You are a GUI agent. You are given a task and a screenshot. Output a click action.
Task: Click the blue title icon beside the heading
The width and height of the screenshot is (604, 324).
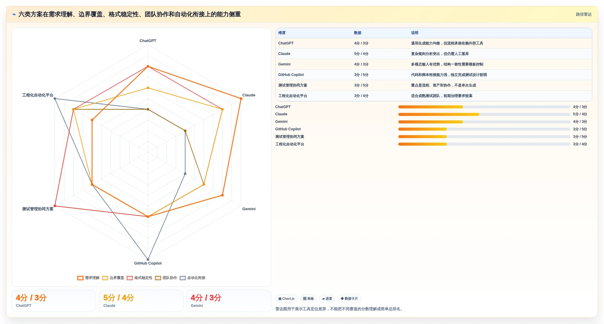click(x=14, y=14)
